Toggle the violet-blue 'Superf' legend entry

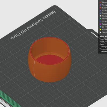[103, 10]
